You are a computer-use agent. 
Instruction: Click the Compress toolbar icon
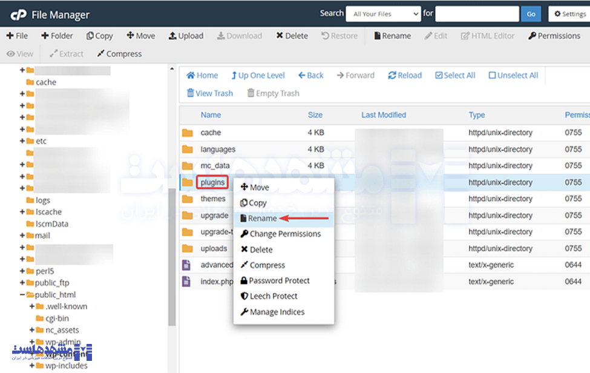coord(101,54)
